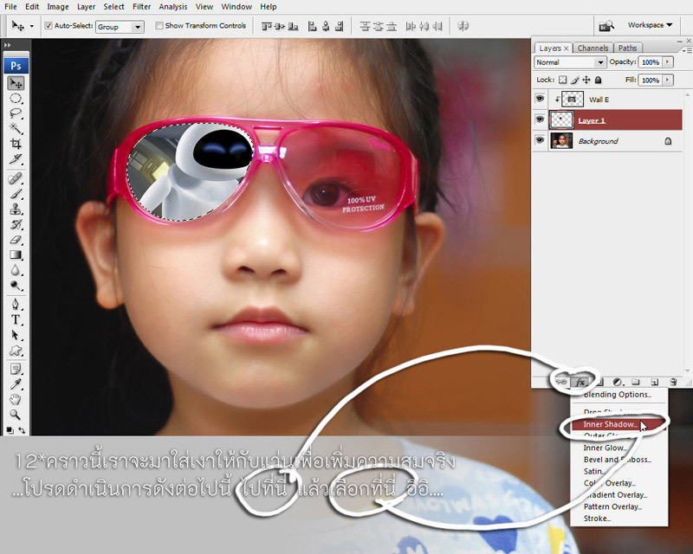Select the Pen tool
The width and height of the screenshot is (693, 554).
(16, 305)
